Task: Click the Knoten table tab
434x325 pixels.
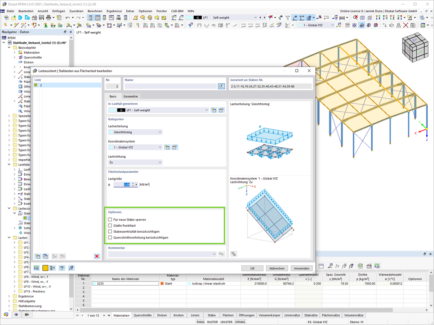Action: (x=178, y=315)
